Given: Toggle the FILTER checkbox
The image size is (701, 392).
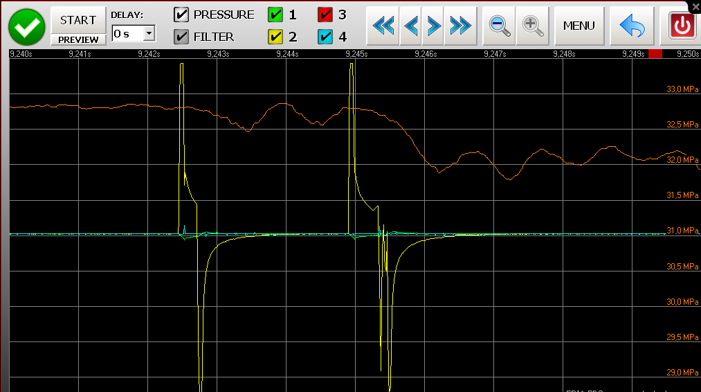Looking at the screenshot, I should click(x=181, y=37).
